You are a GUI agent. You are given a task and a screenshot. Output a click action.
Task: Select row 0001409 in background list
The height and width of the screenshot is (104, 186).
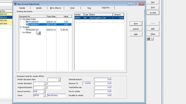point(6,24)
